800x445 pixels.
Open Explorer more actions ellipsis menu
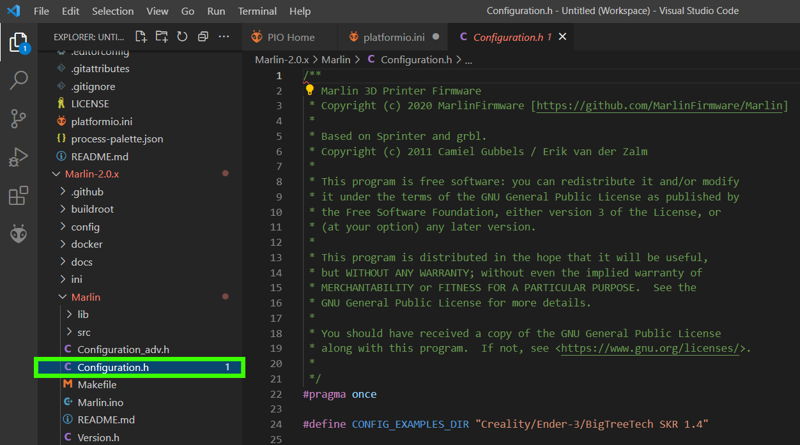[224, 37]
